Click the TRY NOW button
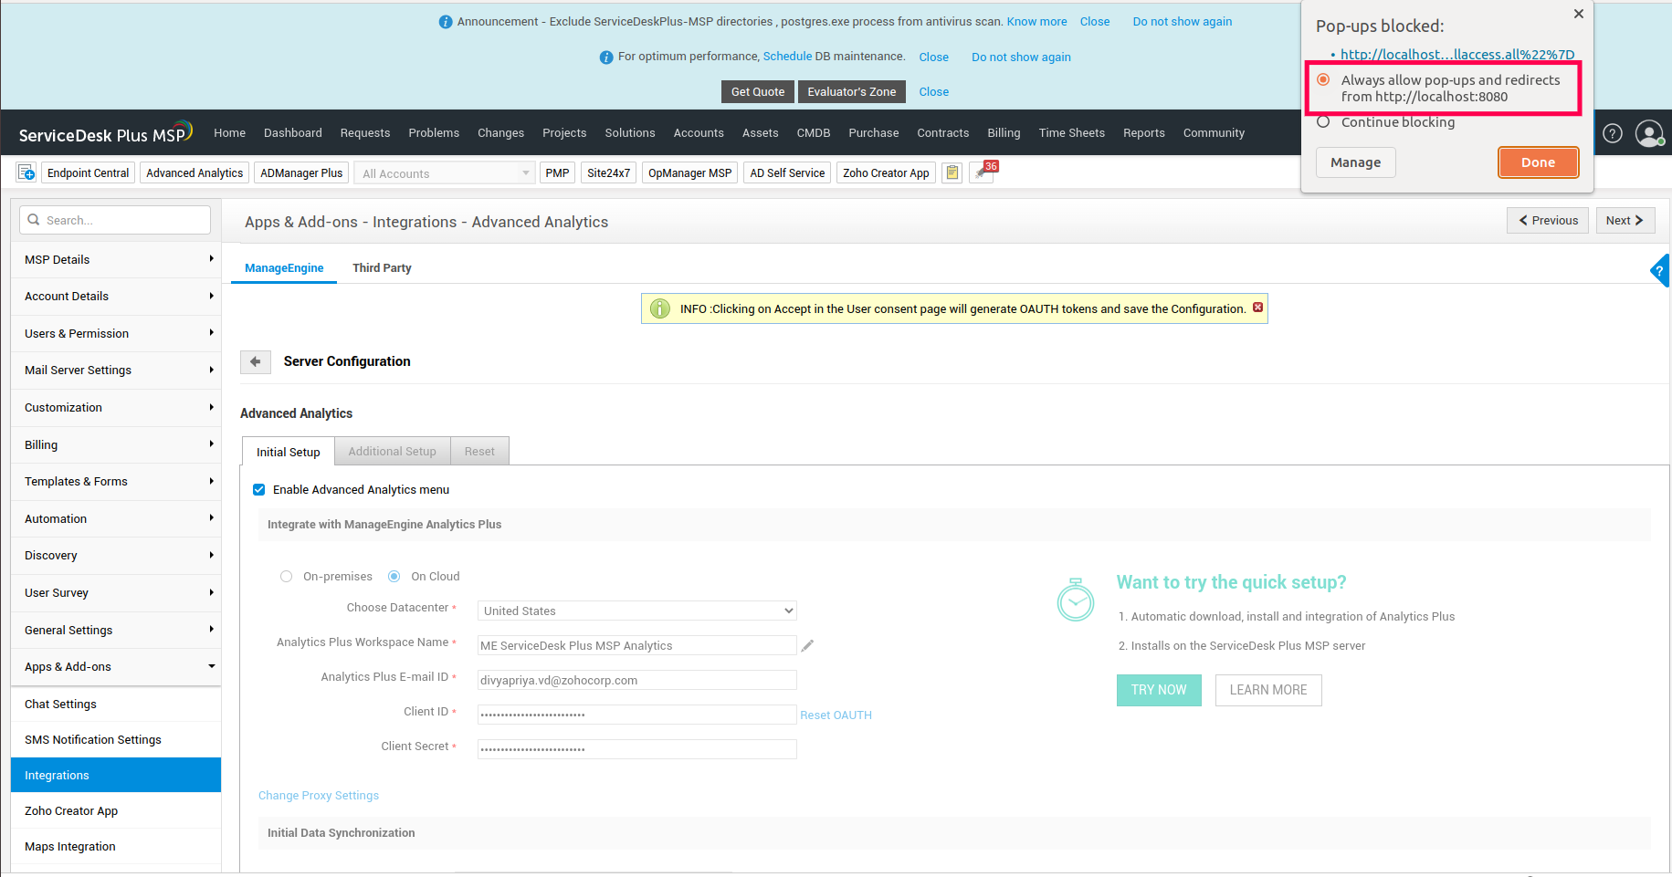The image size is (1672, 877). (1159, 690)
